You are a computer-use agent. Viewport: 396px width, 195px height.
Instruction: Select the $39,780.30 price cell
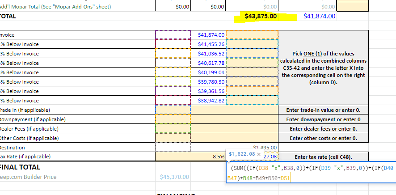click(208, 82)
